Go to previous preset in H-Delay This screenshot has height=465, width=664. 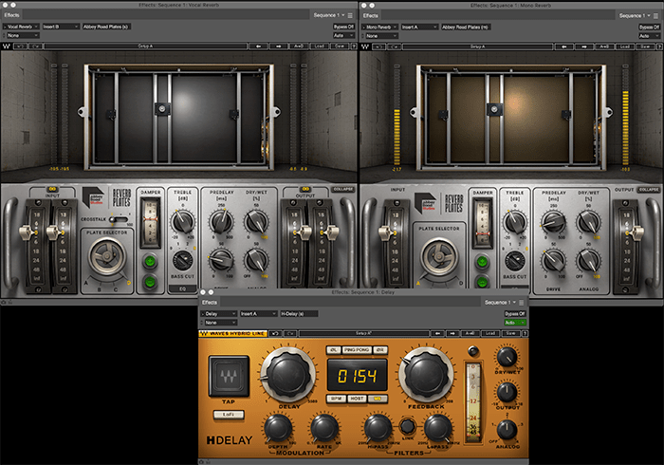click(x=438, y=333)
